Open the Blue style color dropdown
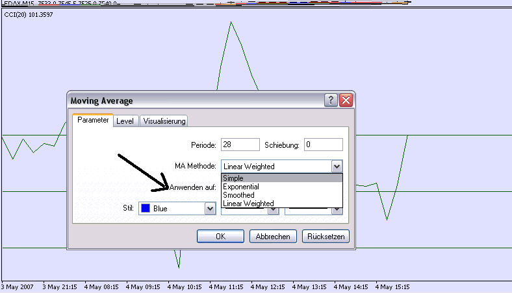This screenshot has height=293, width=512. click(210, 209)
